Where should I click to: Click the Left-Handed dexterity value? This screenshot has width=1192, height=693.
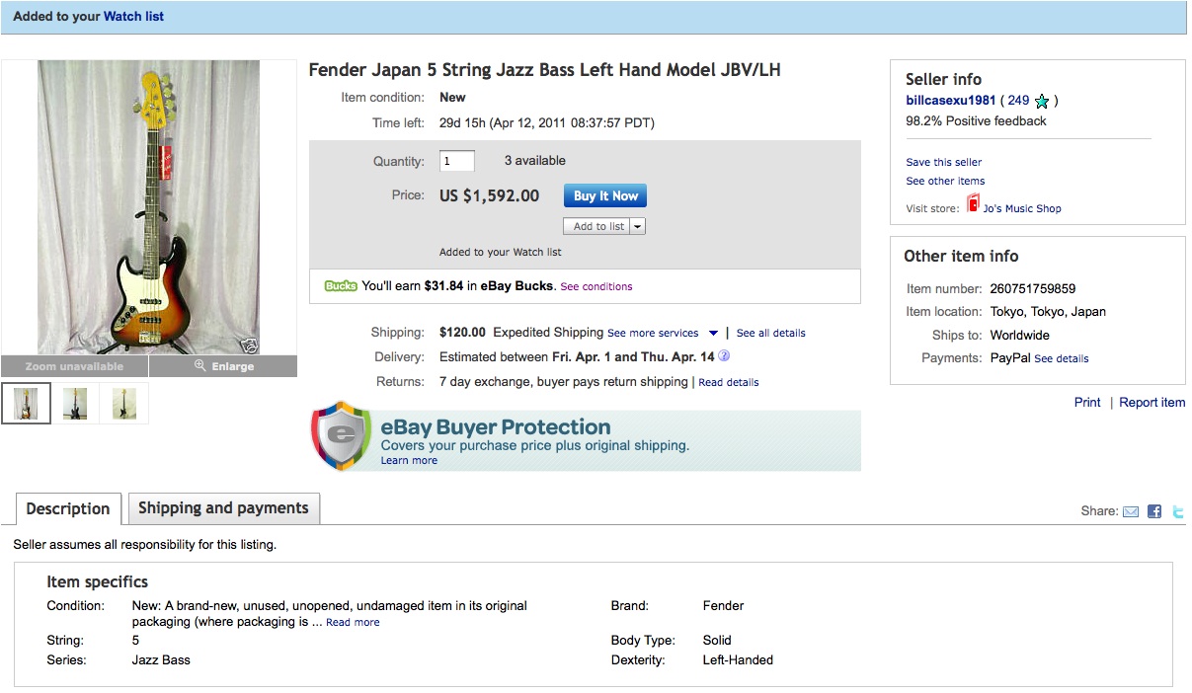point(738,659)
